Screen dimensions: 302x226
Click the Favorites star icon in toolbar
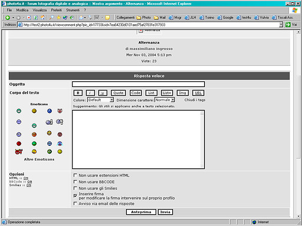point(58,18)
